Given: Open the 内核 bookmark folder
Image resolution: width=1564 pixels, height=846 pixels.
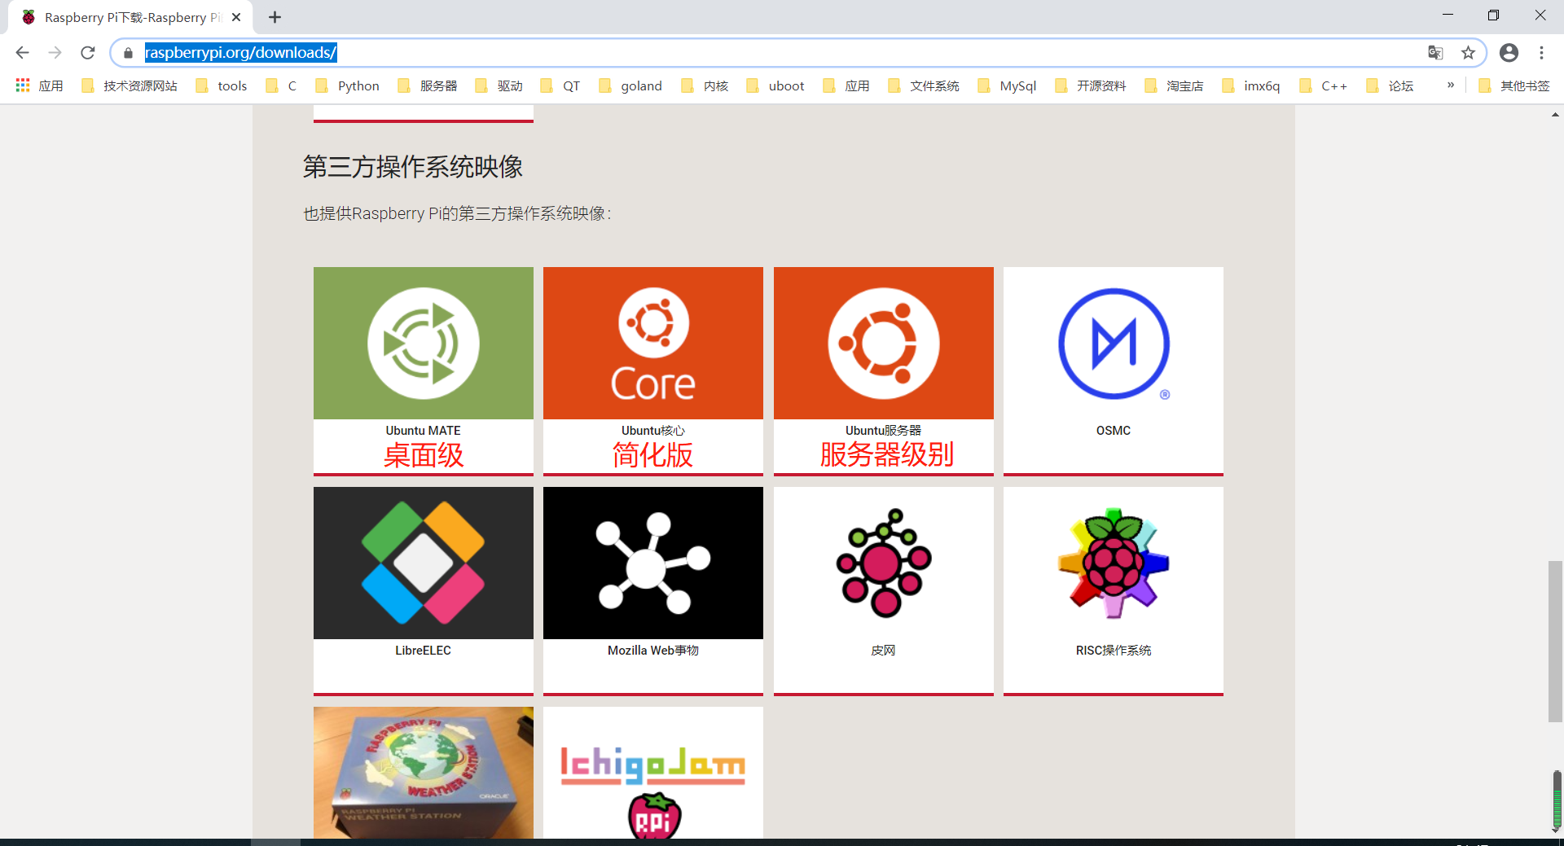Looking at the screenshot, I should 705,85.
